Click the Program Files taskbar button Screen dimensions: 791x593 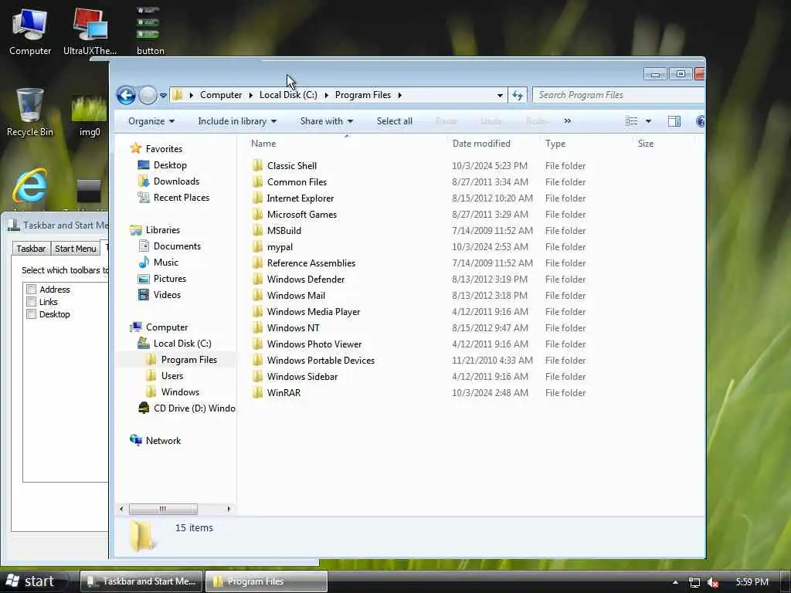[266, 581]
